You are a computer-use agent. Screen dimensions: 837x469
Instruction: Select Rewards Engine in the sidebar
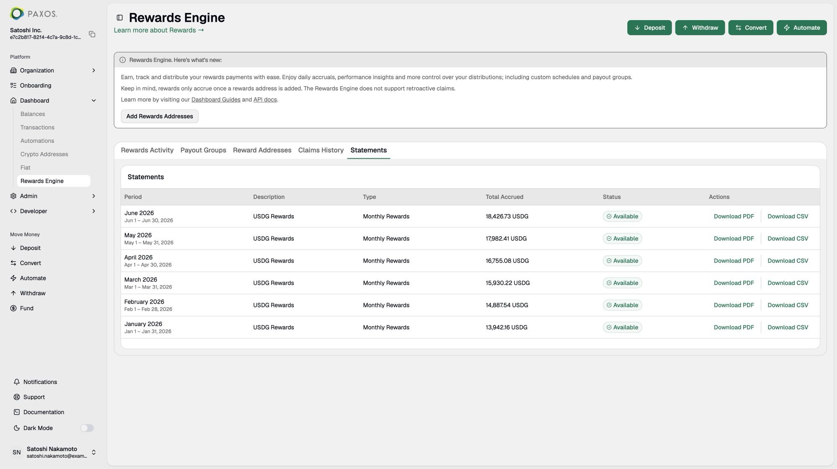(x=54, y=181)
